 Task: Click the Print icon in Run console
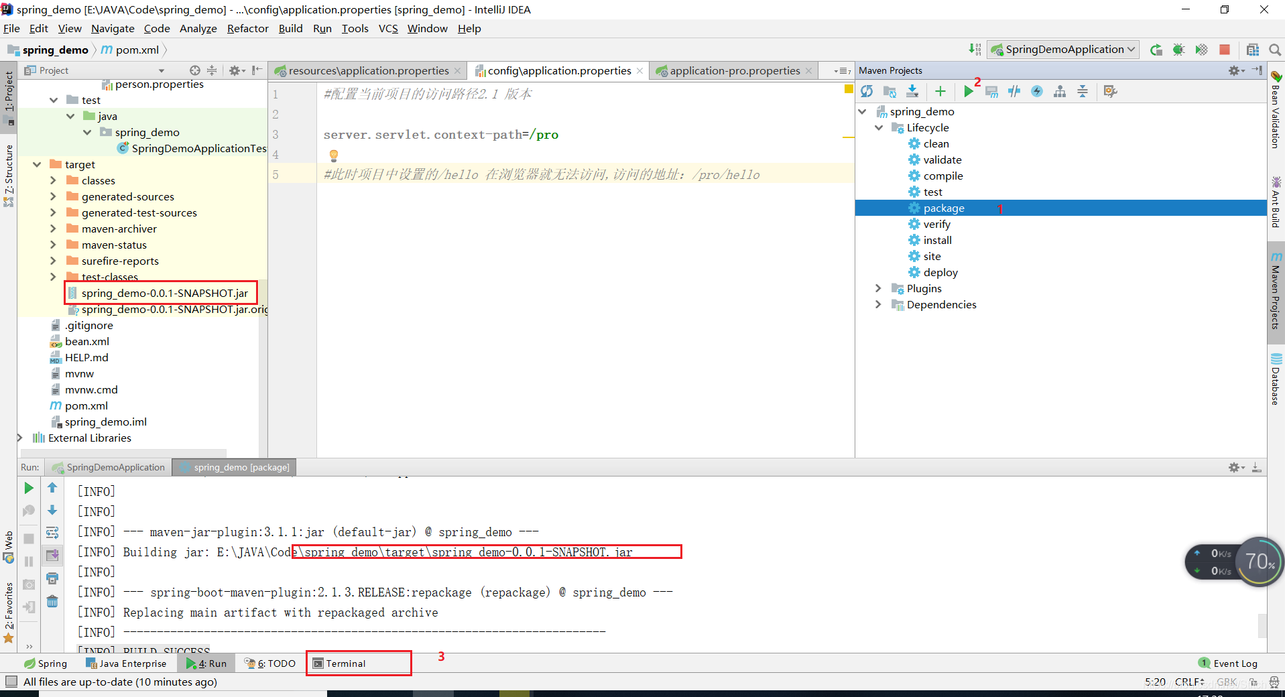pyautogui.click(x=52, y=578)
